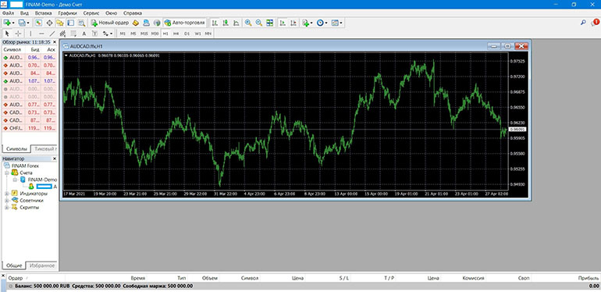Switch timeframe to W1
601x292 pixels.
197,34
